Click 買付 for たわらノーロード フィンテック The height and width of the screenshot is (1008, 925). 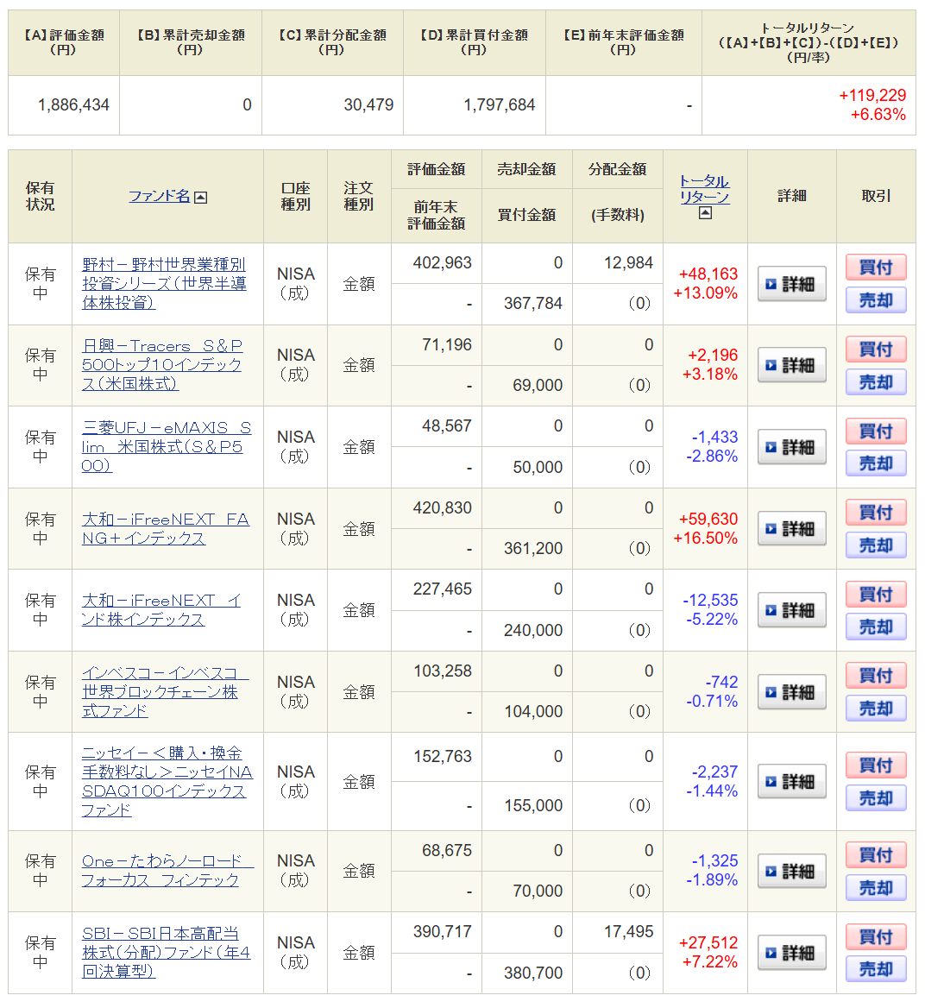pyautogui.click(x=876, y=855)
